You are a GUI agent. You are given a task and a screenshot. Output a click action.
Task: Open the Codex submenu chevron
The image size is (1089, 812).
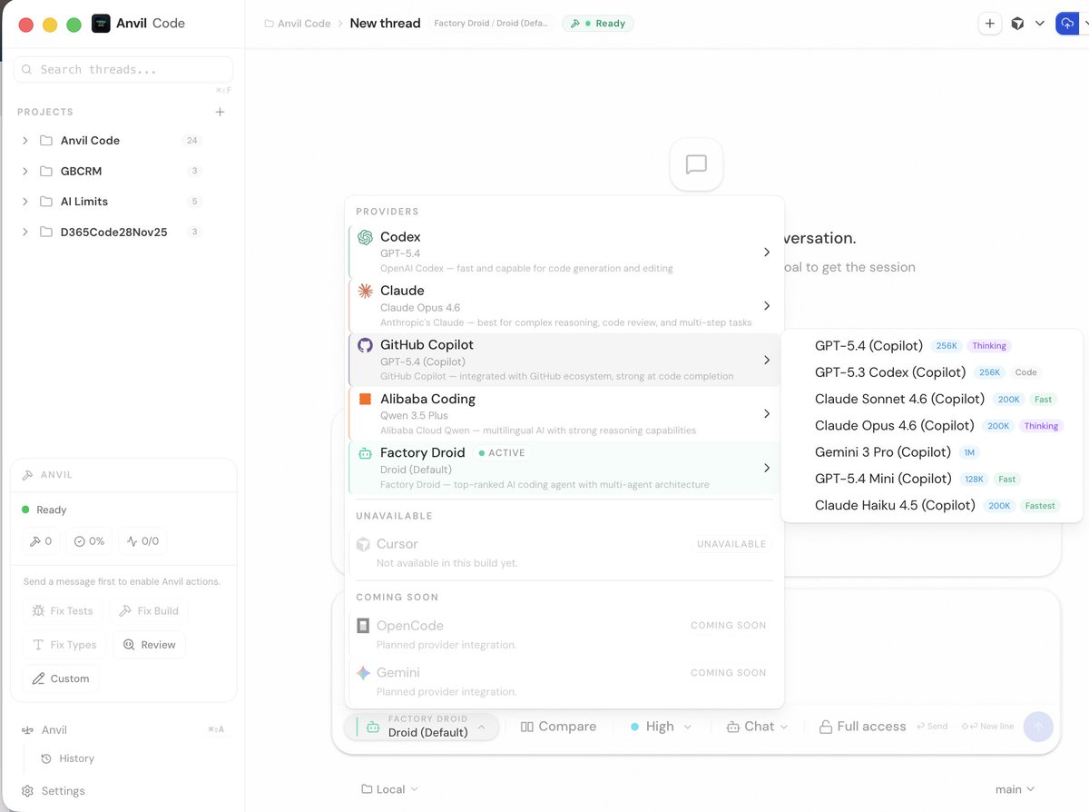click(x=767, y=253)
